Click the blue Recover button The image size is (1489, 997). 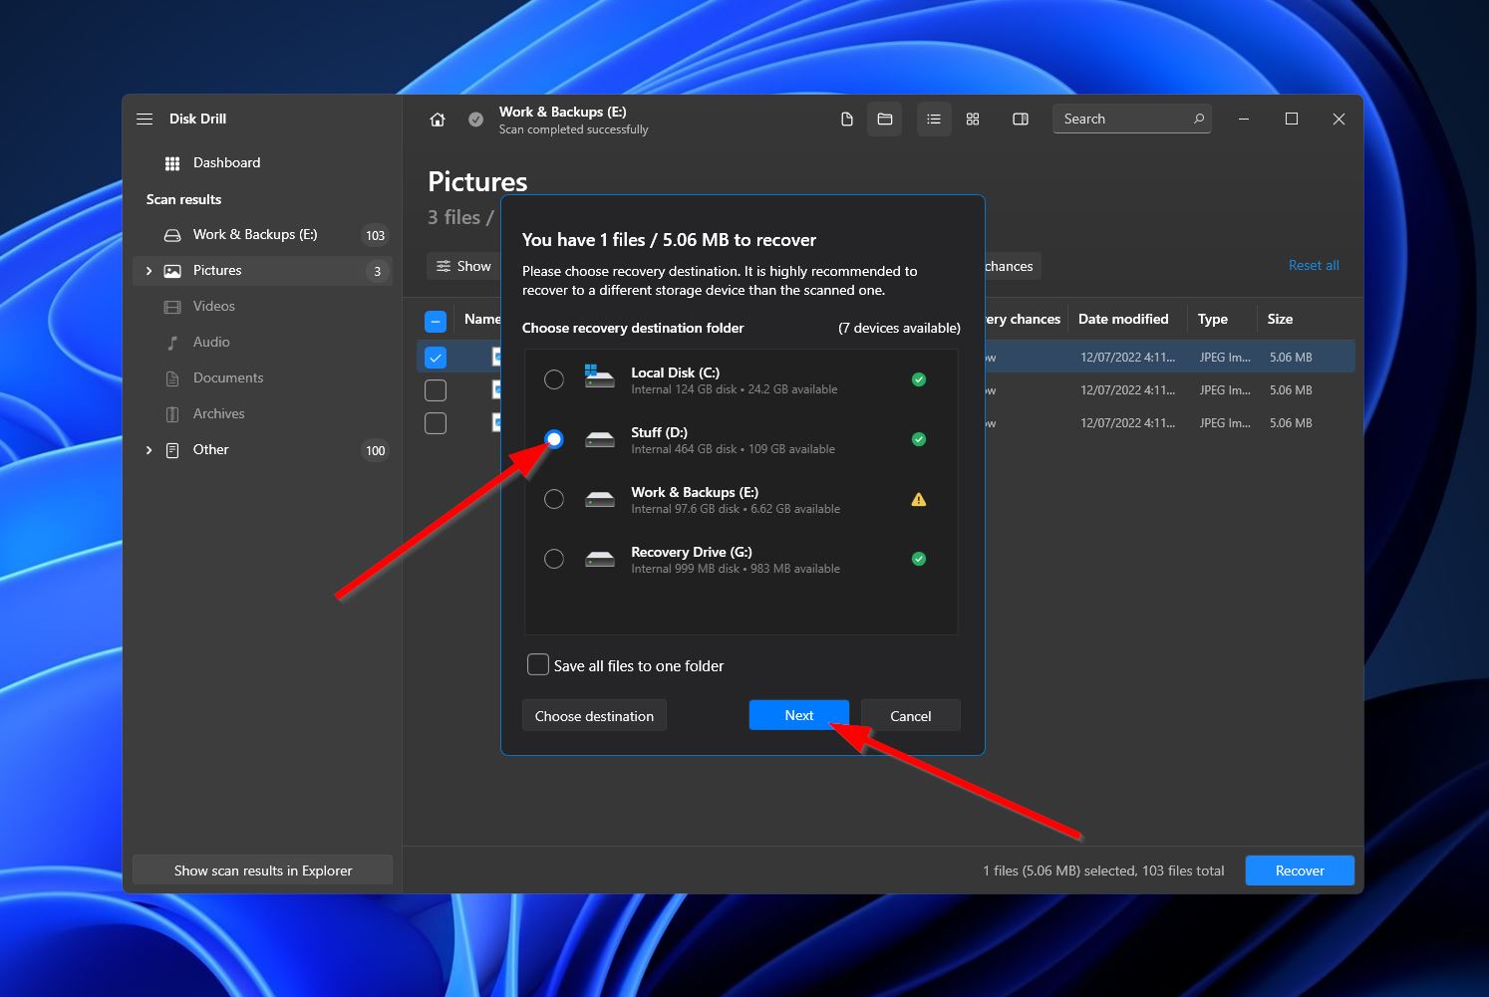[1300, 871]
